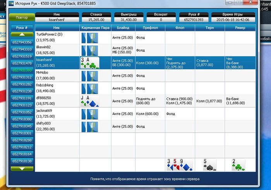Click ilikewin82's face-down cards
This screenshot has width=271, height=190.
tap(90, 50)
